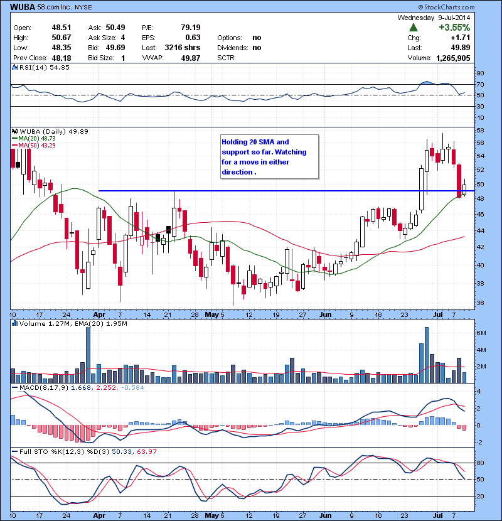Click the Jun label on price chart axis
This screenshot has height=521, width=502.
pos(325,314)
